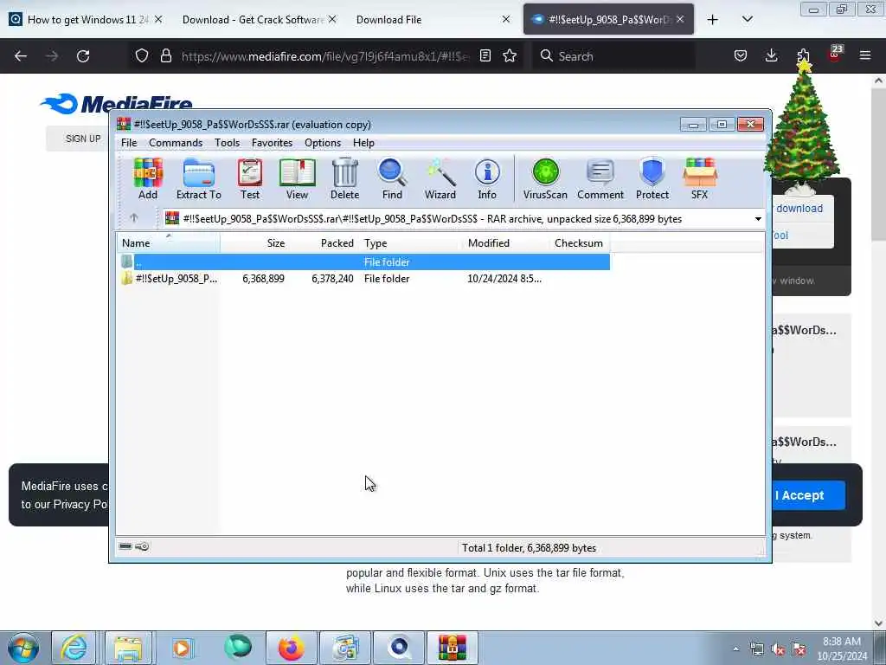The width and height of the screenshot is (886, 665).
Task: Reload the page in Firefox
Action: [x=83, y=56]
